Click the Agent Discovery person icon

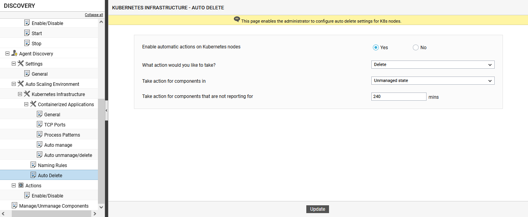(x=14, y=53)
